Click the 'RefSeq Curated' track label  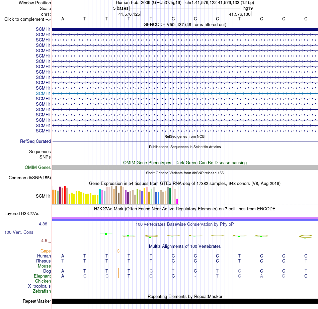pos(35,141)
